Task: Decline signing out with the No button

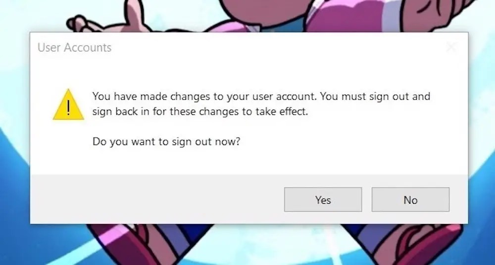Action: coord(410,199)
